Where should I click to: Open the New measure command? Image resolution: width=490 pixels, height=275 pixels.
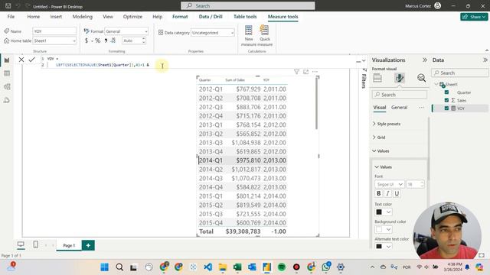tap(249, 36)
